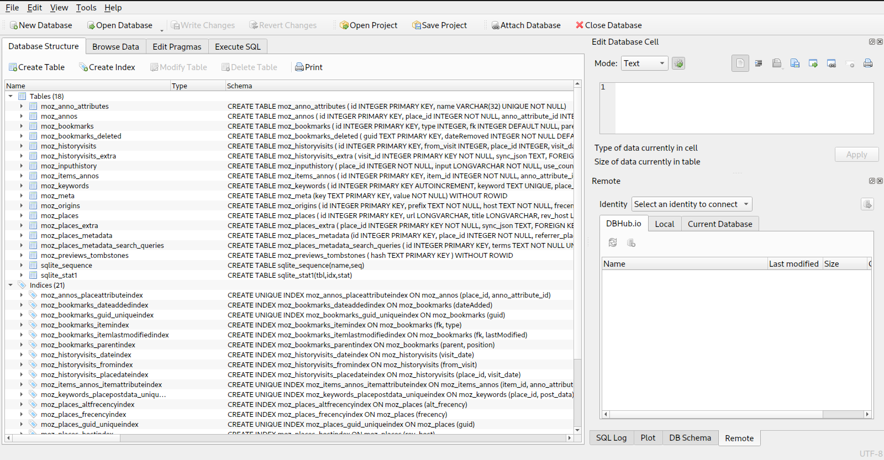Click the float icon of Edit Database Cell
Screen dimensions: 884x460
(872, 42)
